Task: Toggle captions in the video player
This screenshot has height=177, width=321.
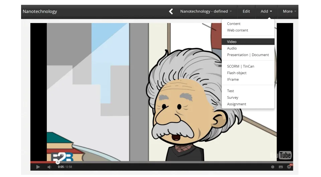Action: 281,167
